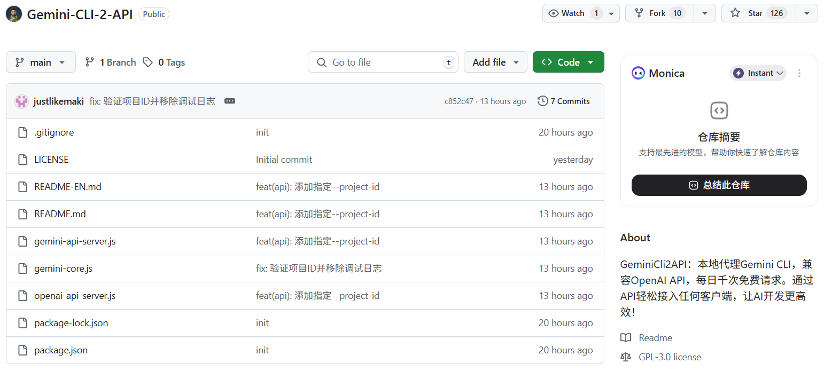Click the repository owner avatar
The width and height of the screenshot is (824, 371).
(x=14, y=14)
